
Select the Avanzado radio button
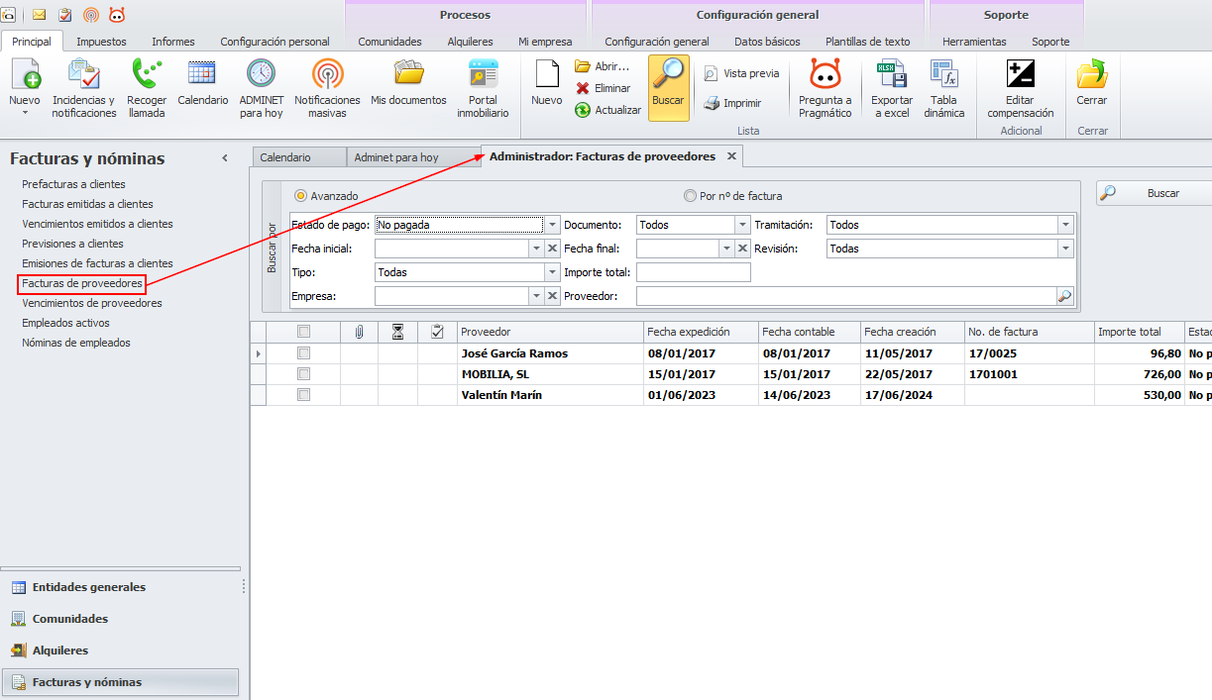301,196
